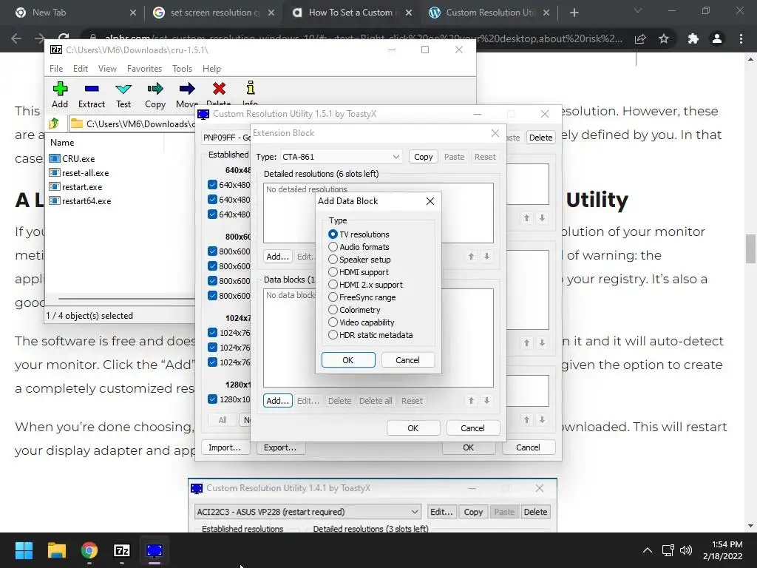The image size is (757, 568).
Task: Open a new Chrome tab with plus
Action: pos(574,13)
